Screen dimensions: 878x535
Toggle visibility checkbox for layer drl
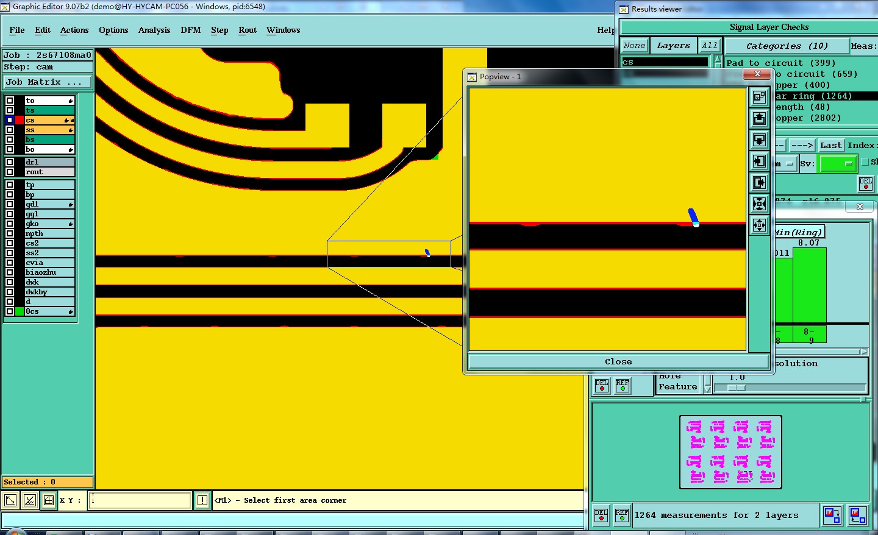[x=10, y=162]
